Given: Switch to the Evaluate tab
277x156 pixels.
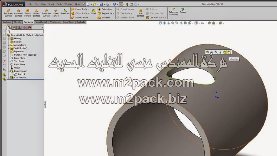Looking at the screenshot, I should coord(81,22).
